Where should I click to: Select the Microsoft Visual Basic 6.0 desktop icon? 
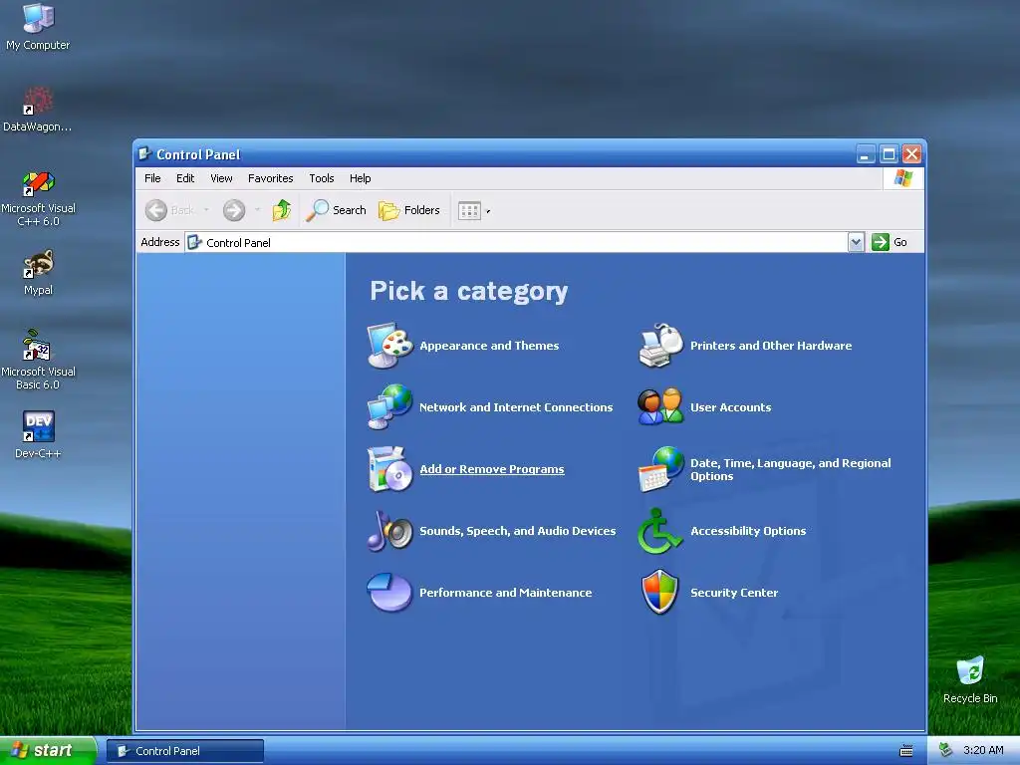tap(39, 360)
